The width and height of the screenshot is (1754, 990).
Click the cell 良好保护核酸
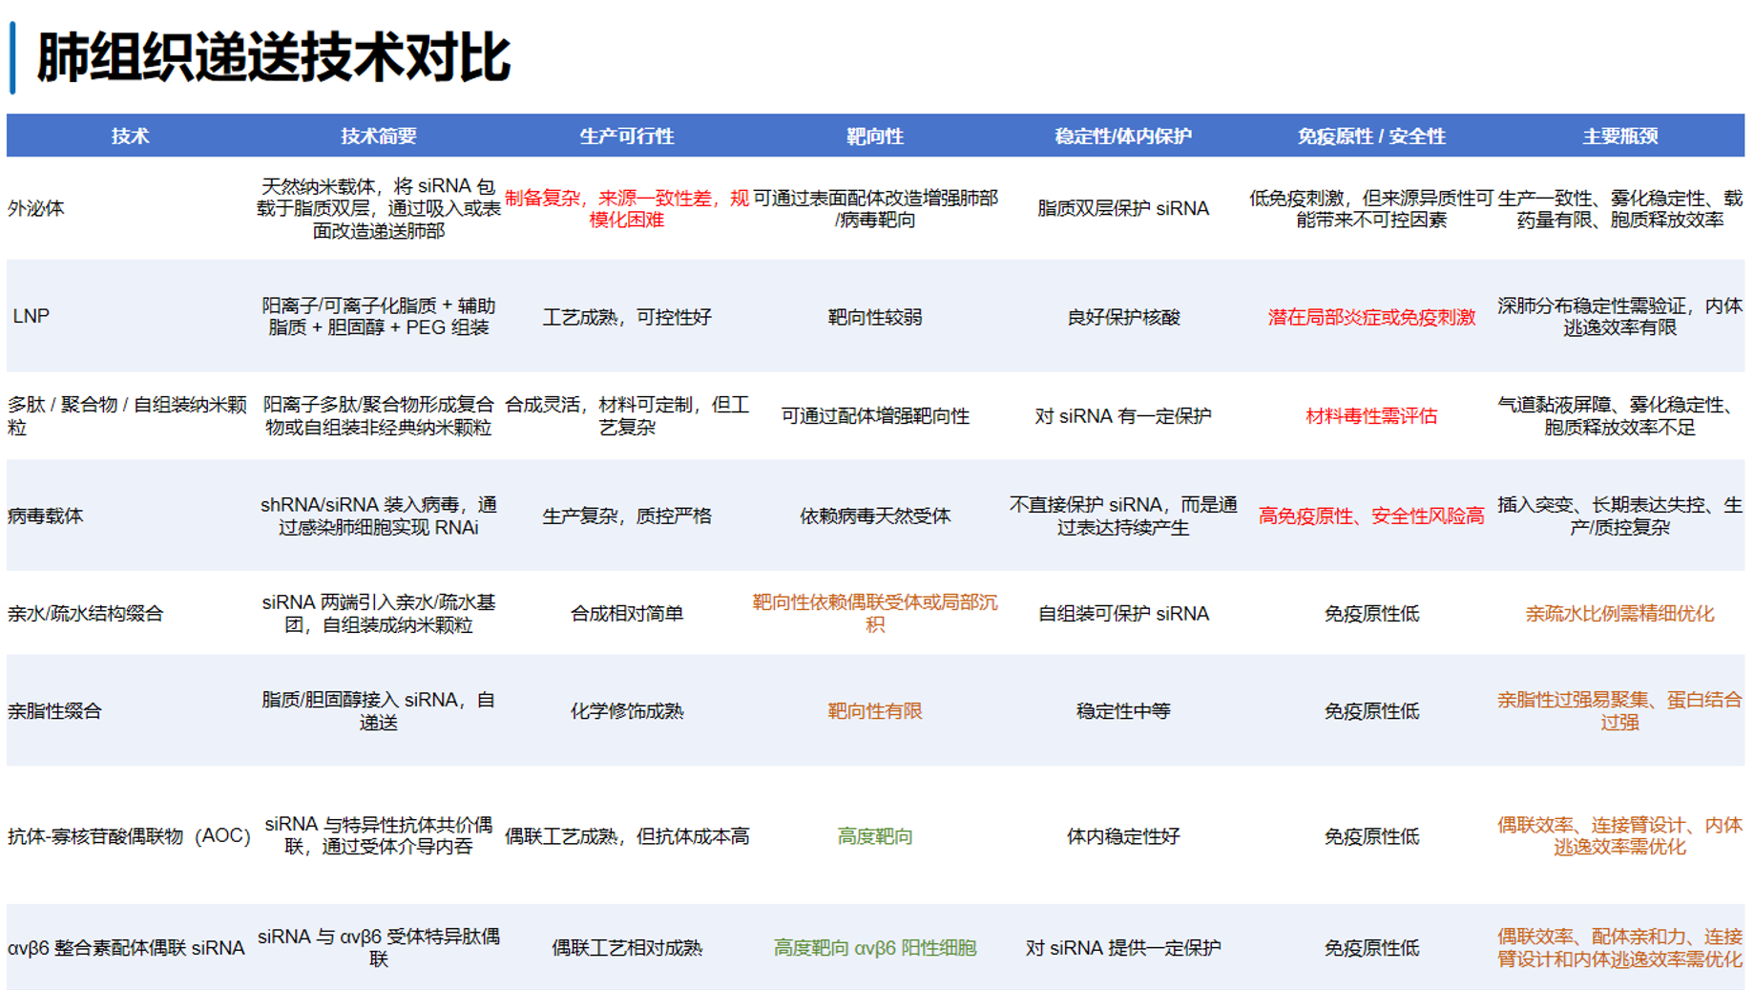pyautogui.click(x=1122, y=317)
